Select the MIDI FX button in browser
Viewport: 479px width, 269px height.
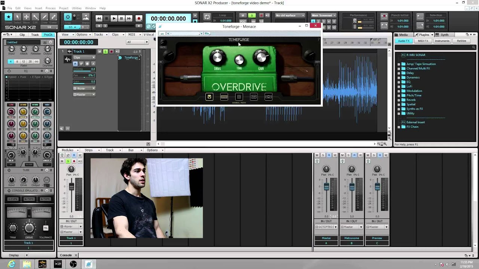(423, 41)
